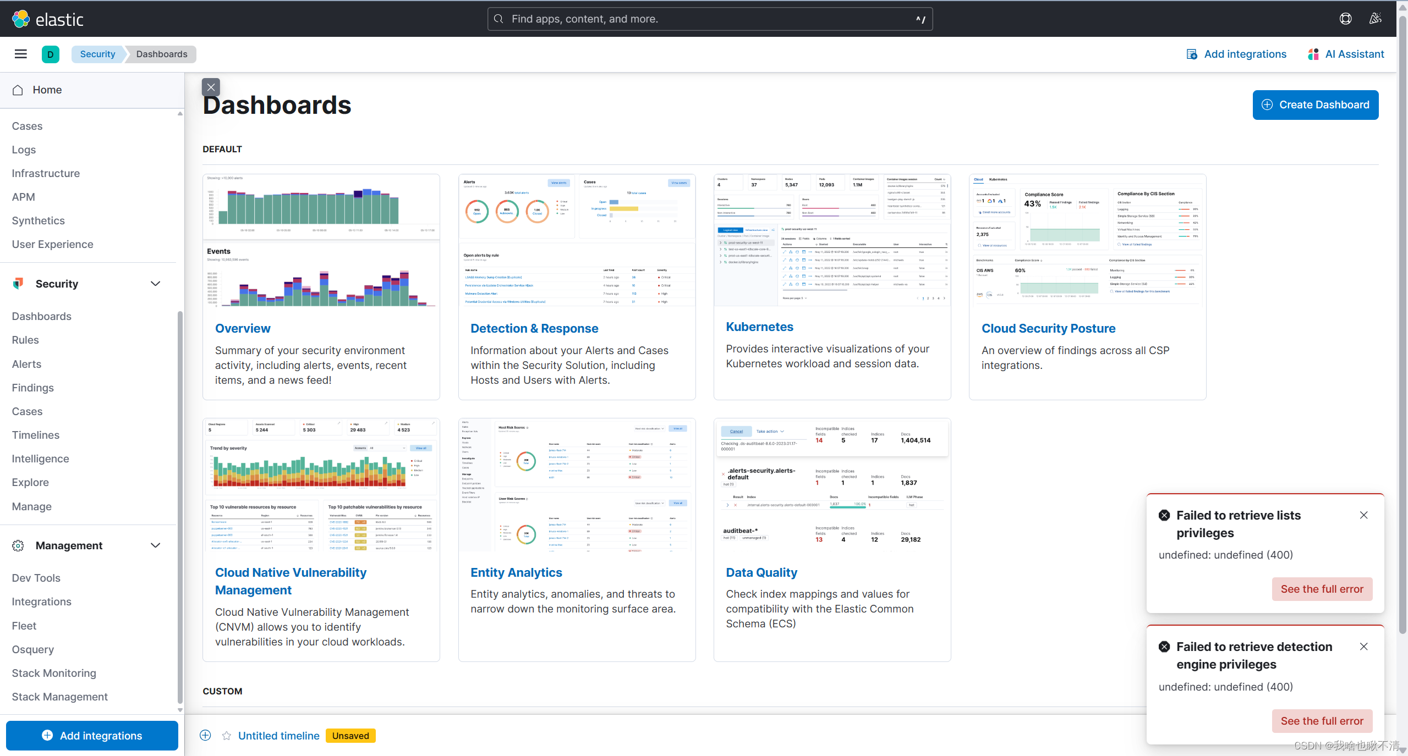Open Cloud Native Vulnerability Management dashboard
1408x756 pixels.
tap(291, 581)
